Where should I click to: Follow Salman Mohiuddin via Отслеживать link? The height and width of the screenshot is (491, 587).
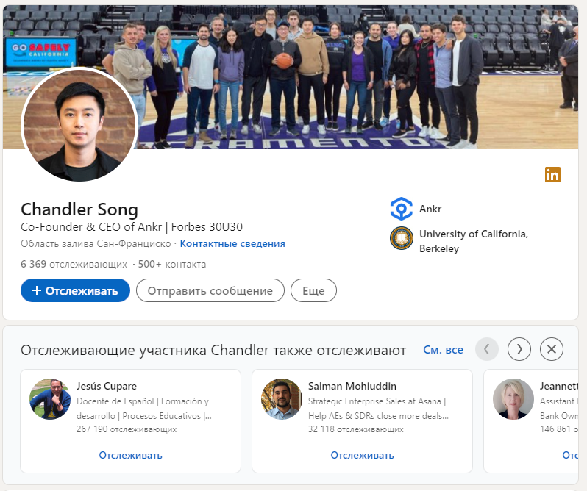(362, 455)
